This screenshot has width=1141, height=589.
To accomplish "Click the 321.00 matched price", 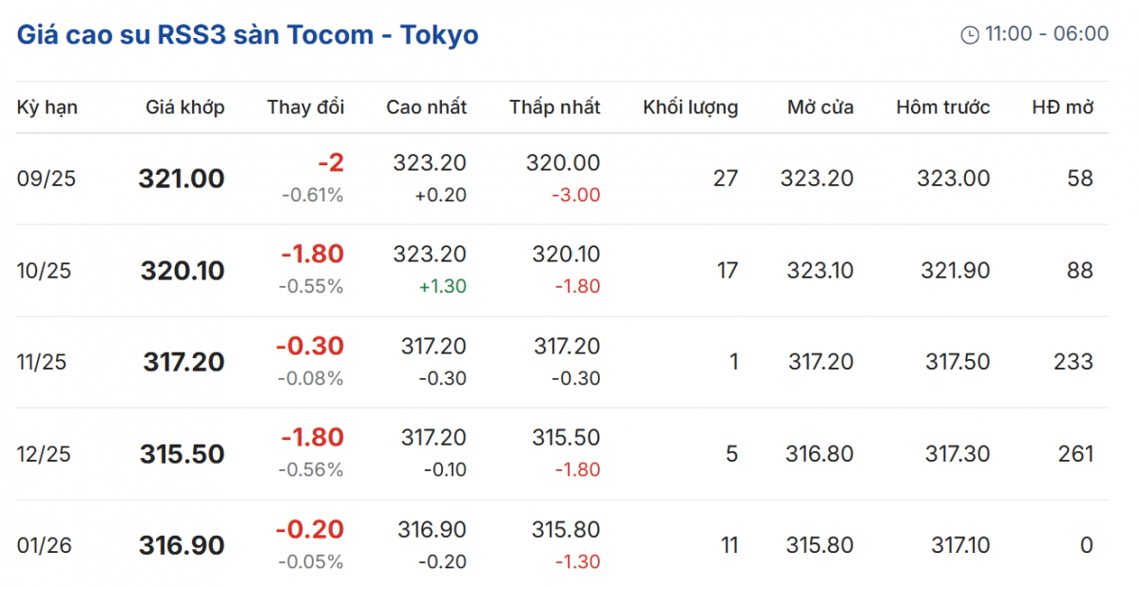I will tap(182, 179).
